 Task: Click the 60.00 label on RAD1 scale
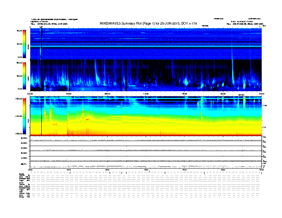coord(19,63)
